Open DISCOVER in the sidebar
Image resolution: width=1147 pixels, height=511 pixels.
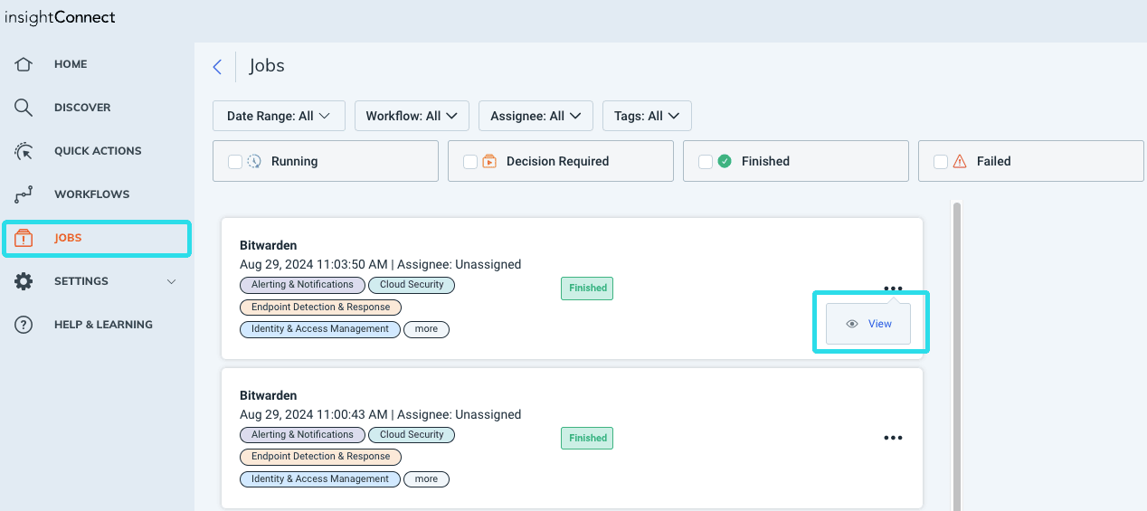coord(82,108)
